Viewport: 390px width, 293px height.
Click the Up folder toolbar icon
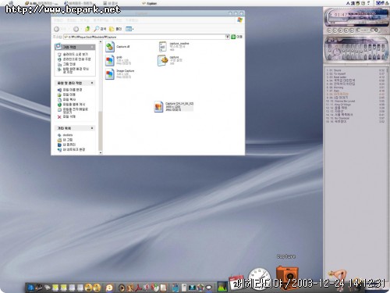tap(87, 29)
